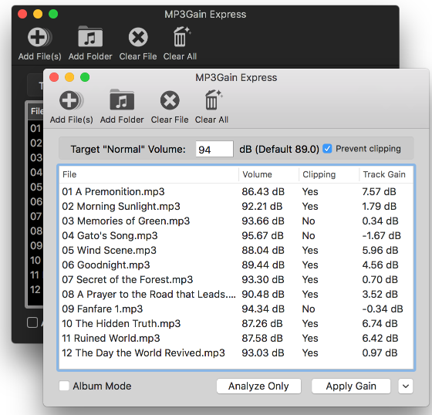432x415 pixels.
Task: Minimize the front MP3Gain Express window
Action: (69, 77)
